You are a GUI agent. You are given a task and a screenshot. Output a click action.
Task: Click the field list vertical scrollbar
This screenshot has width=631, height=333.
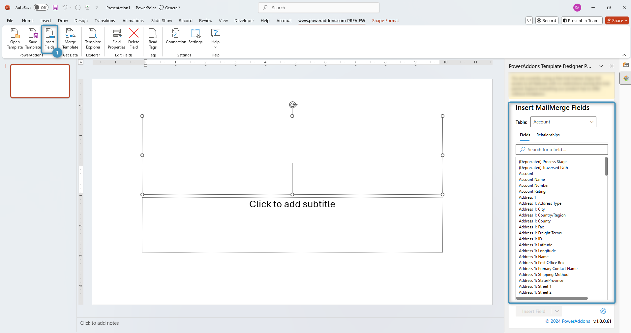click(606, 166)
